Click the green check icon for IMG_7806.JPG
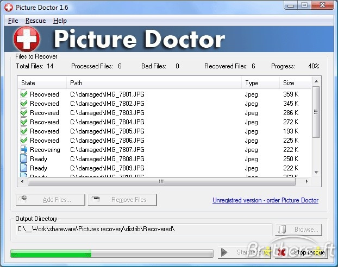 point(24,141)
